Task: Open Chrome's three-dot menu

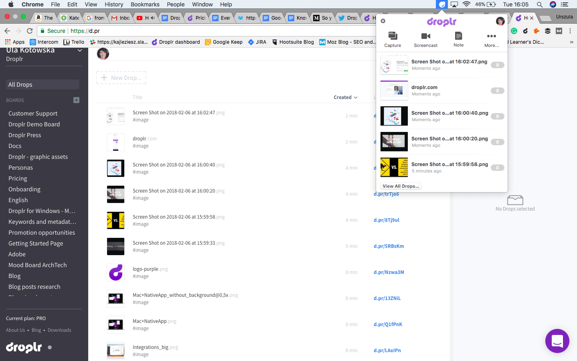Action: (x=570, y=31)
